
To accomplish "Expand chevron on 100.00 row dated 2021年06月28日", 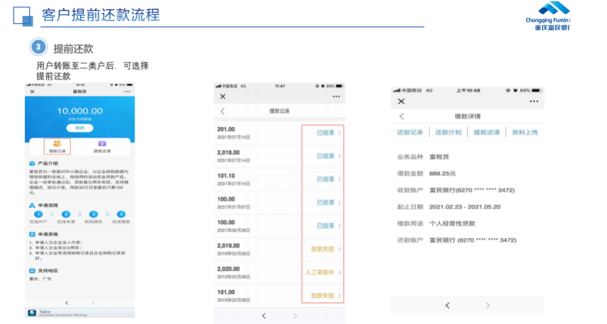I will click(339, 226).
